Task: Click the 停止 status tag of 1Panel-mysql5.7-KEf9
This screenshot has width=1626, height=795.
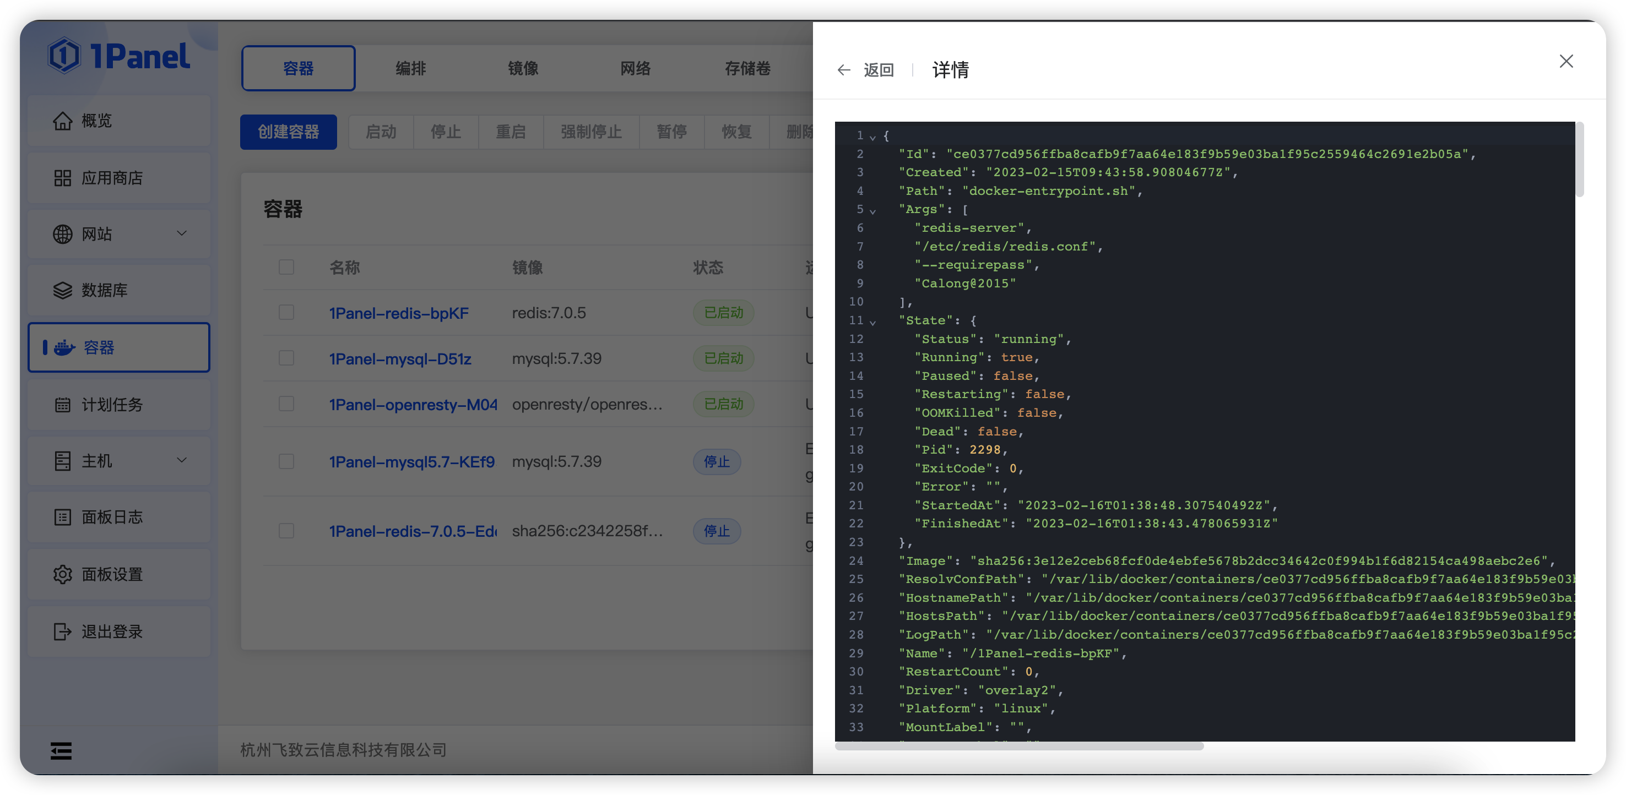Action: point(717,461)
